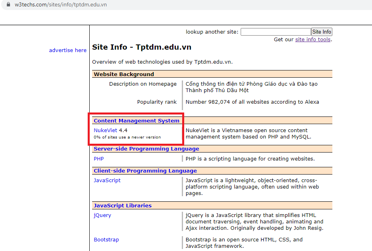This screenshot has height=251, width=372.
Task: Click the NukeViet description text
Action: (248, 134)
